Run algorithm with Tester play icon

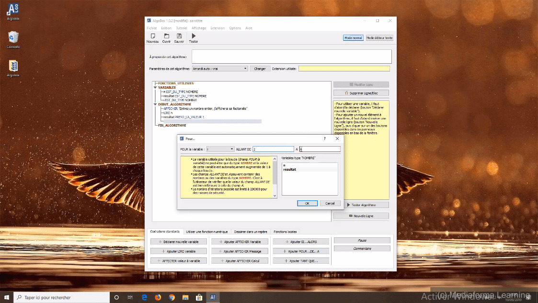(194, 36)
